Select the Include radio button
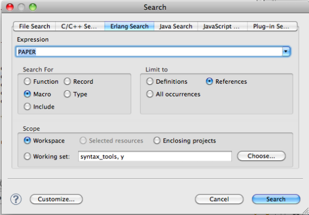The image size is (309, 215). pyautogui.click(x=27, y=106)
